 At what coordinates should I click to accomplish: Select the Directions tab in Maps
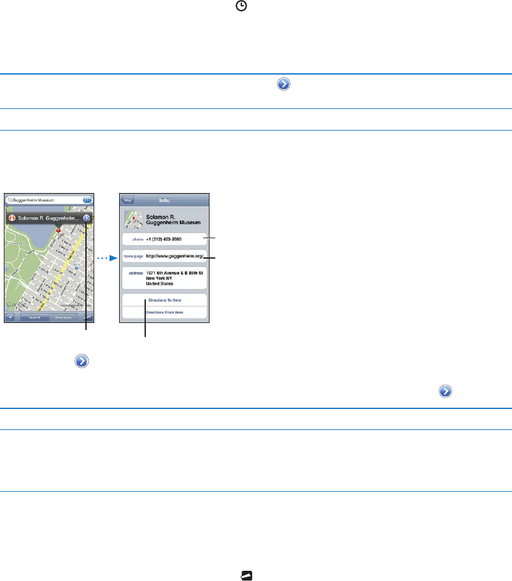[x=63, y=317]
